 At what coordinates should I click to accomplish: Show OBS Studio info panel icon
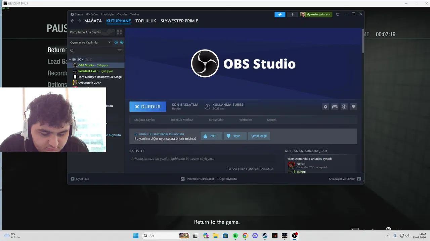click(344, 107)
